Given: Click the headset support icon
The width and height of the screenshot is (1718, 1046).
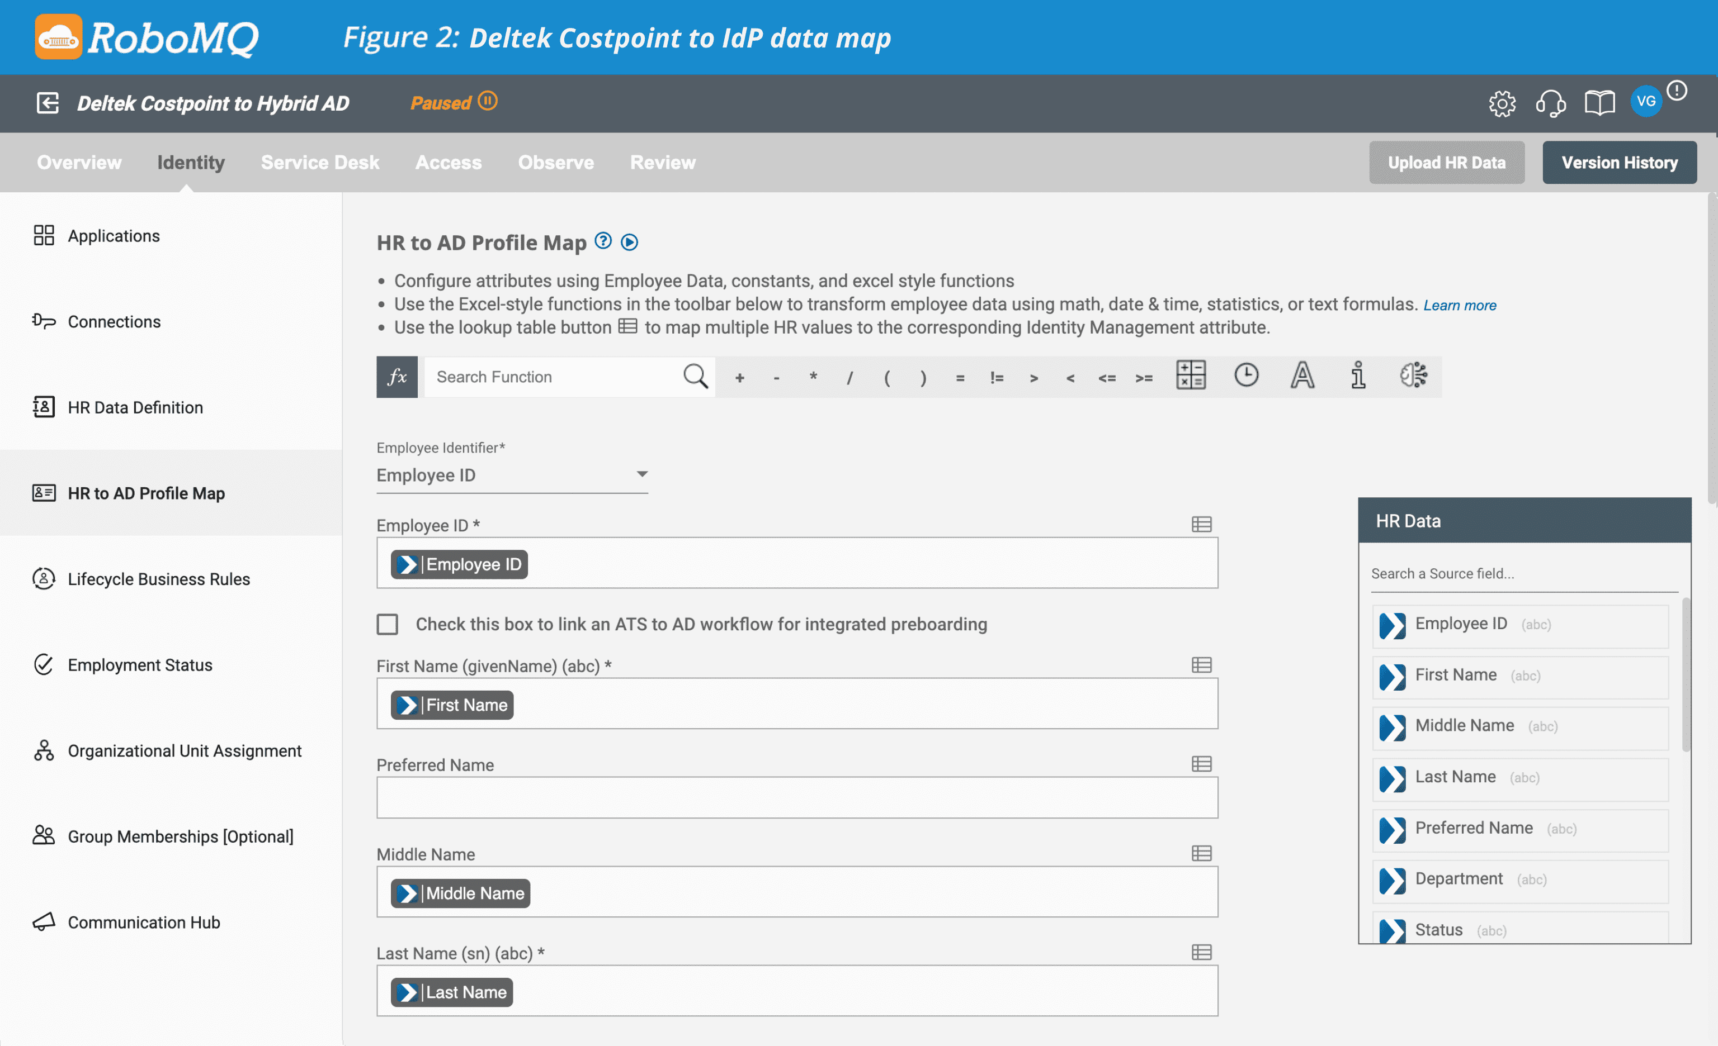Looking at the screenshot, I should coord(1550,103).
